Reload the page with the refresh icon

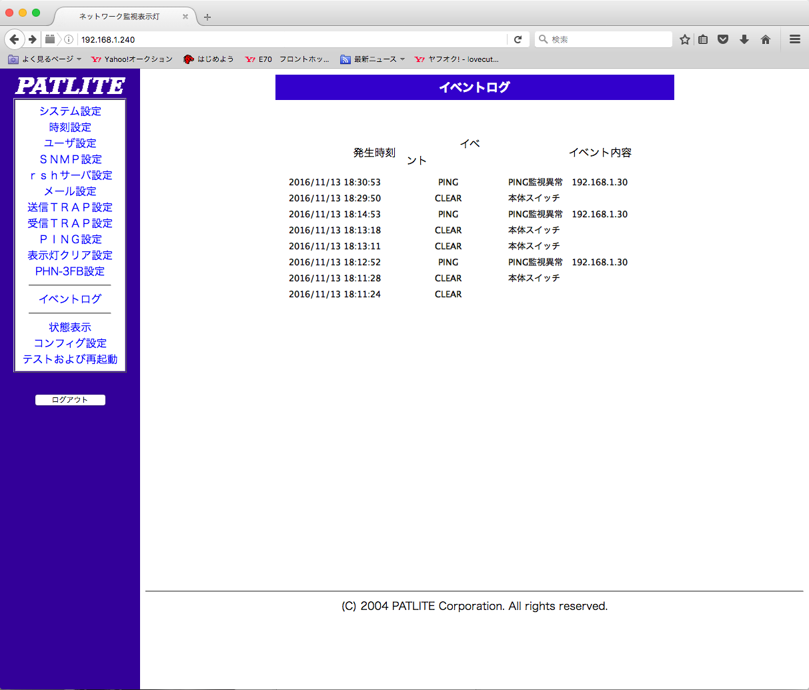[518, 39]
